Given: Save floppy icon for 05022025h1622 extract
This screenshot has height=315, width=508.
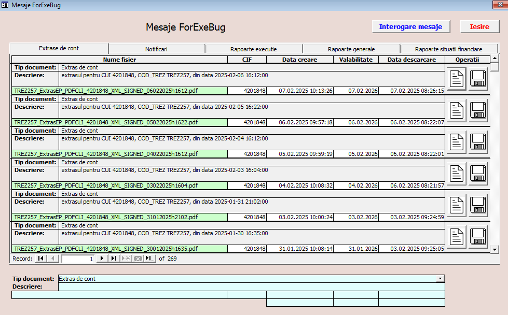Looking at the screenshot, I should 478,111.
